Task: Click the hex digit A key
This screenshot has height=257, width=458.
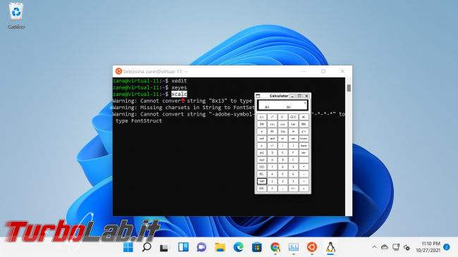Action: click(272, 160)
